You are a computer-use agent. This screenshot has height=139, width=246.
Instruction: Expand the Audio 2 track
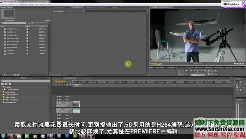point(64,115)
